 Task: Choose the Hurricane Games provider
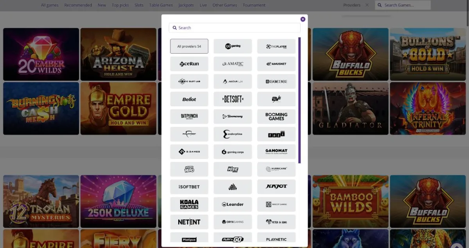coord(276,169)
